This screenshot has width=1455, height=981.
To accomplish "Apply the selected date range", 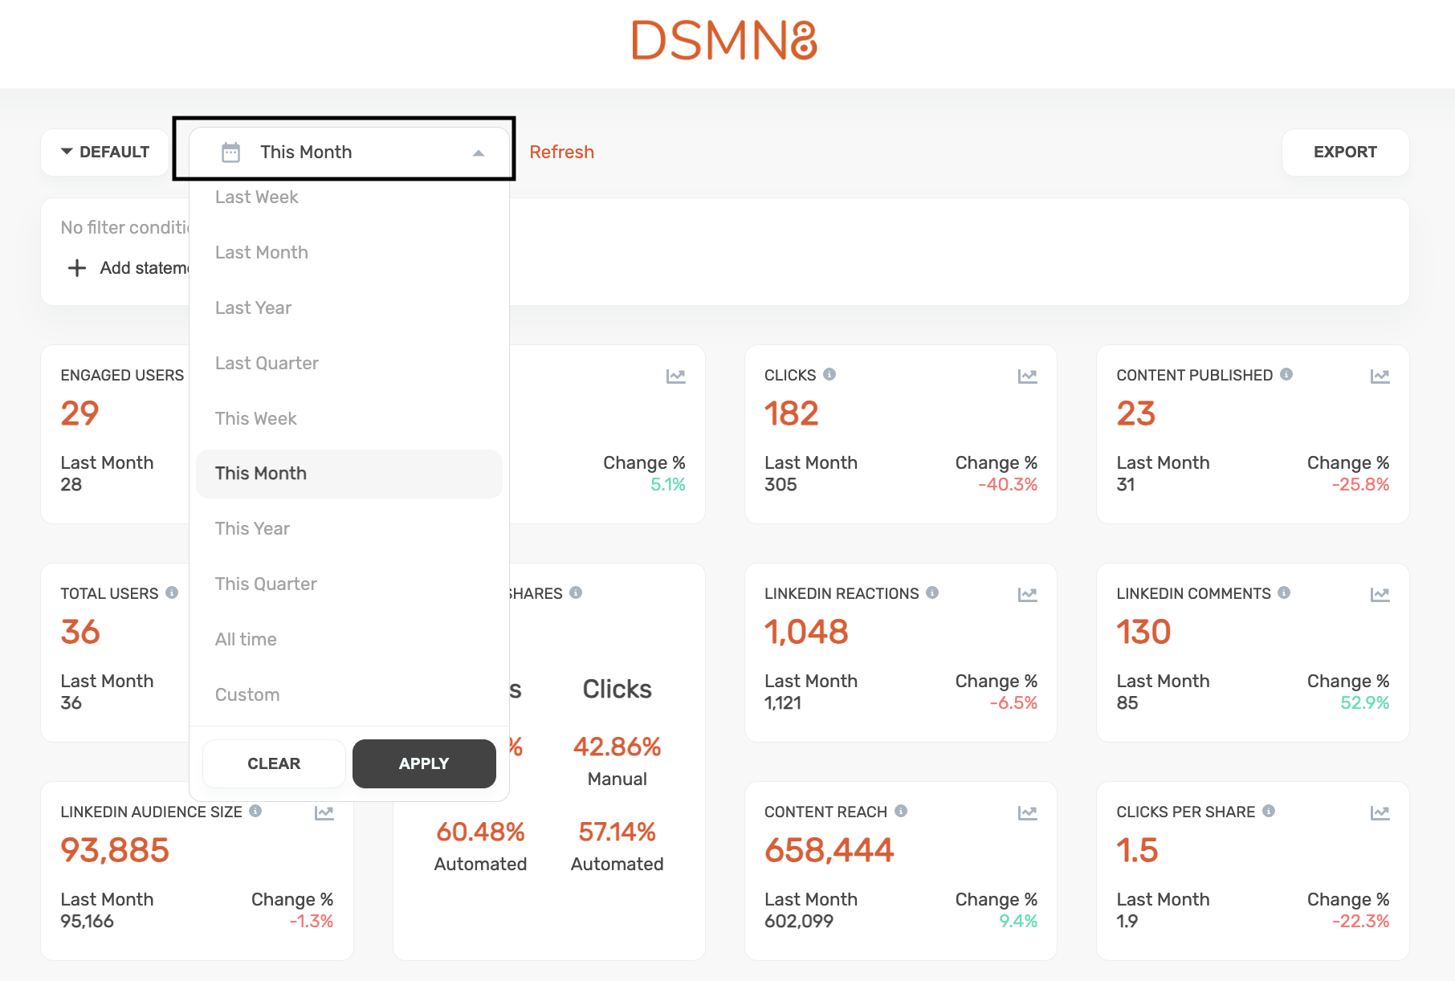I will 424,763.
